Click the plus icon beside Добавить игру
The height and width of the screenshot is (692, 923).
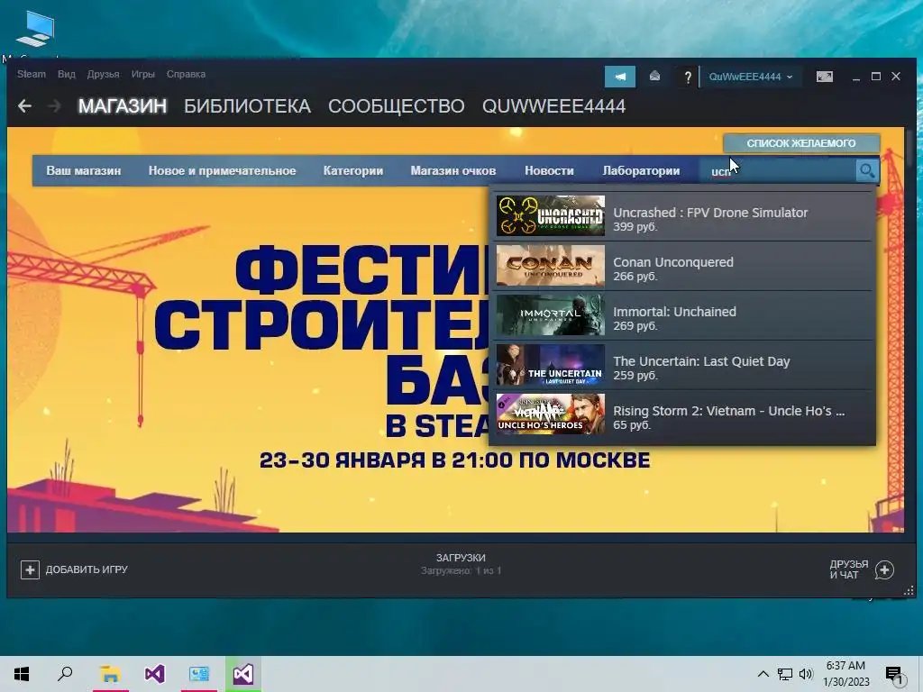(x=30, y=569)
